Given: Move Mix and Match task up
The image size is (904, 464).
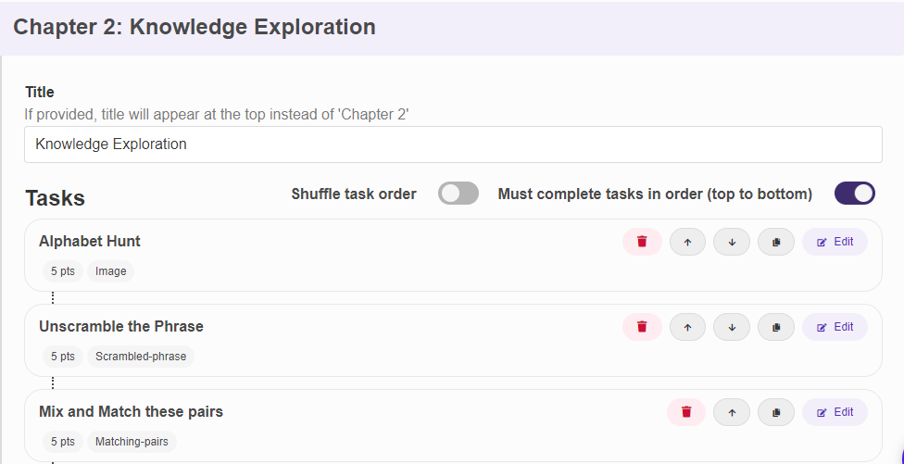Looking at the screenshot, I should (732, 412).
